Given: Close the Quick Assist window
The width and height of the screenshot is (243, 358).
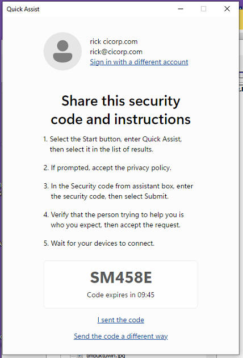Looking at the screenshot, I should point(227,9).
